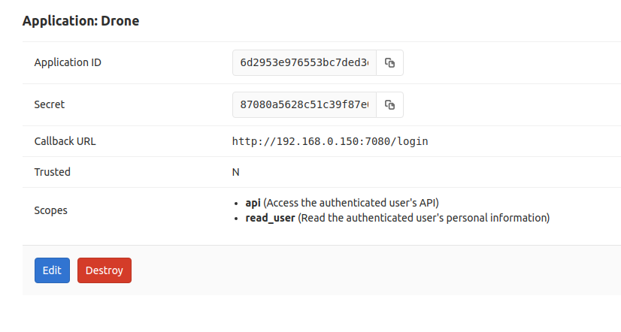The width and height of the screenshot is (621, 332).
Task: Click the "Application: Drone" heading
Action: pos(80,21)
